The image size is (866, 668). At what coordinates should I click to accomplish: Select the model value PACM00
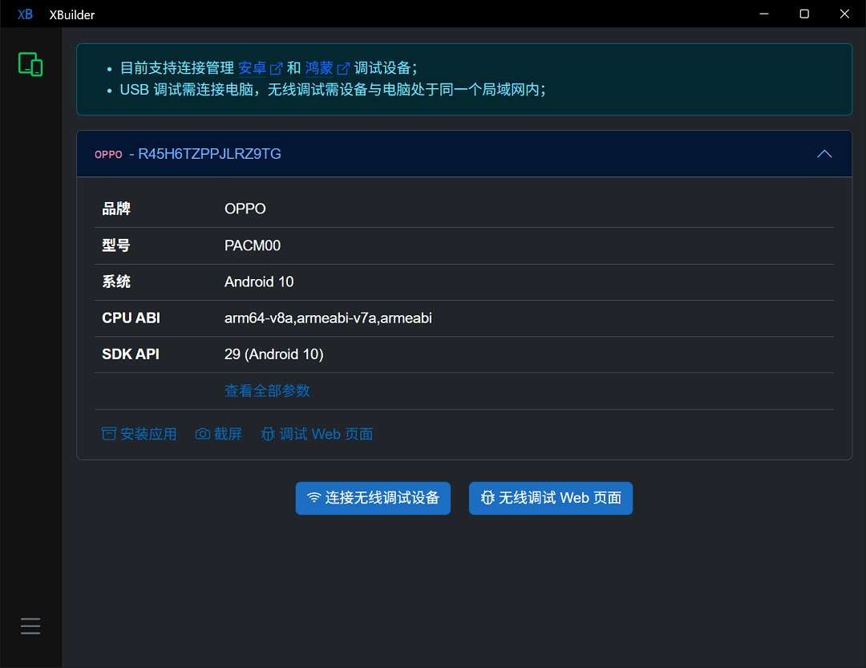pyautogui.click(x=253, y=245)
